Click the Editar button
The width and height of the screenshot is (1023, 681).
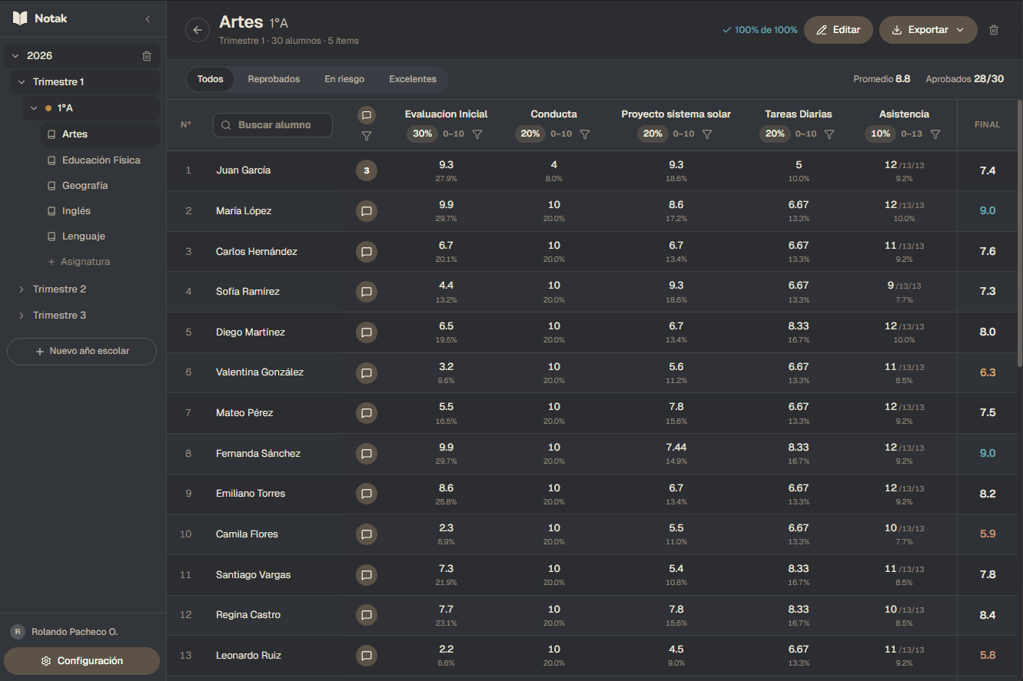pyautogui.click(x=838, y=30)
